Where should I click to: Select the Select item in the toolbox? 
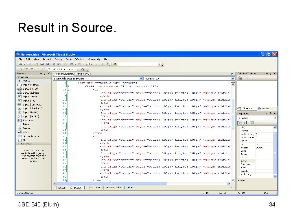tap(33, 132)
